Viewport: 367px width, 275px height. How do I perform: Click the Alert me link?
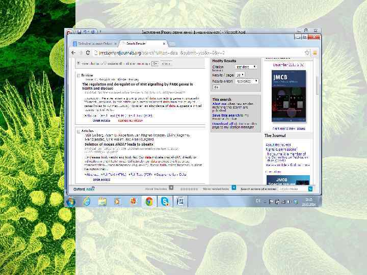tap(219, 104)
